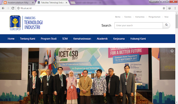178x104 pixels.
Task: Follow the Nilai link
Action: [166, 17]
